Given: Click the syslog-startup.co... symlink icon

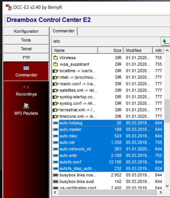Looking at the screenshot, I should pos(56,97).
